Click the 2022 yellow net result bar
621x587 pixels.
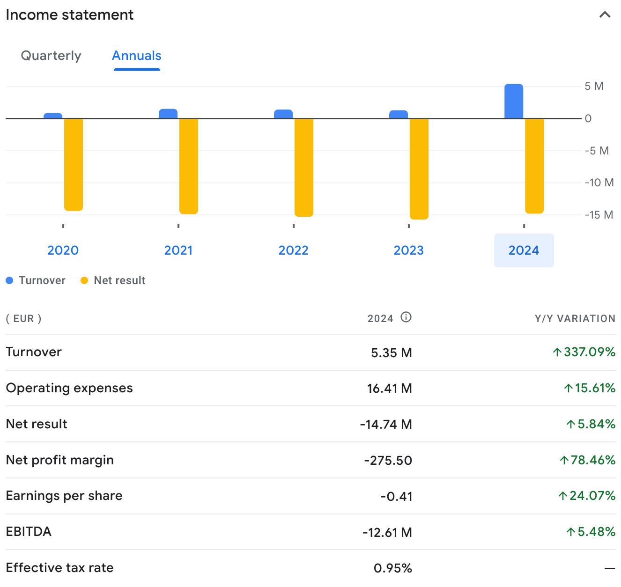(304, 168)
